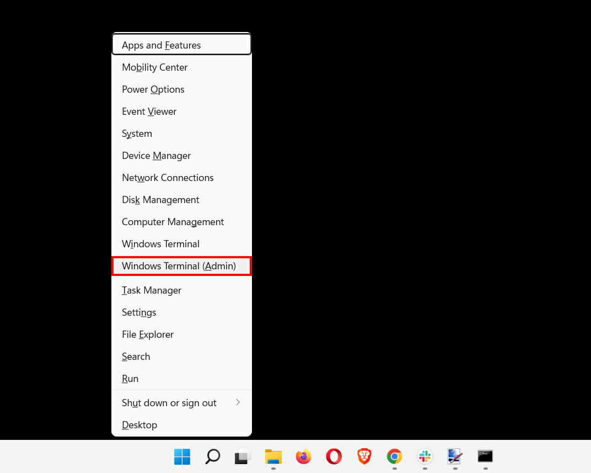
Task: Select Device Manager from the menu
Action: (x=156, y=155)
